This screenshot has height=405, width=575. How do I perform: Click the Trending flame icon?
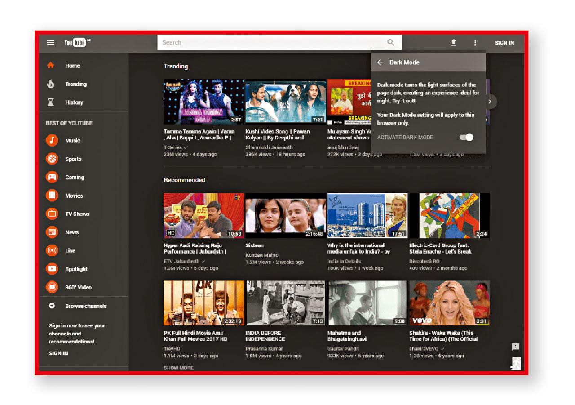pyautogui.click(x=51, y=84)
